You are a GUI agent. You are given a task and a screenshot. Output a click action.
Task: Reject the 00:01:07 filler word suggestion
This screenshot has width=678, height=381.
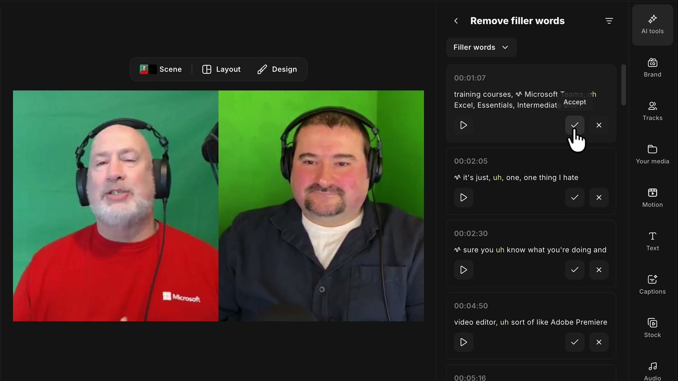pos(599,125)
